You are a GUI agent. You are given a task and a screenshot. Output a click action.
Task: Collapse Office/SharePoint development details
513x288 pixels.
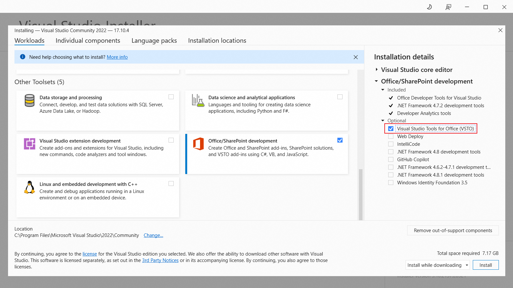(376, 81)
